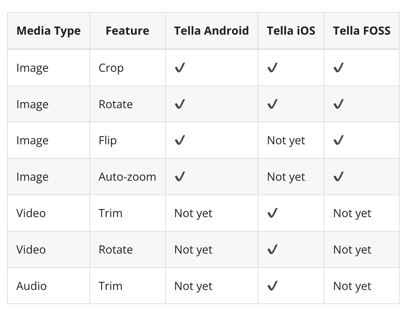Click Tella FOSS "Not yet" in Video Rotate row
The width and height of the screenshot is (417, 314).
(352, 250)
